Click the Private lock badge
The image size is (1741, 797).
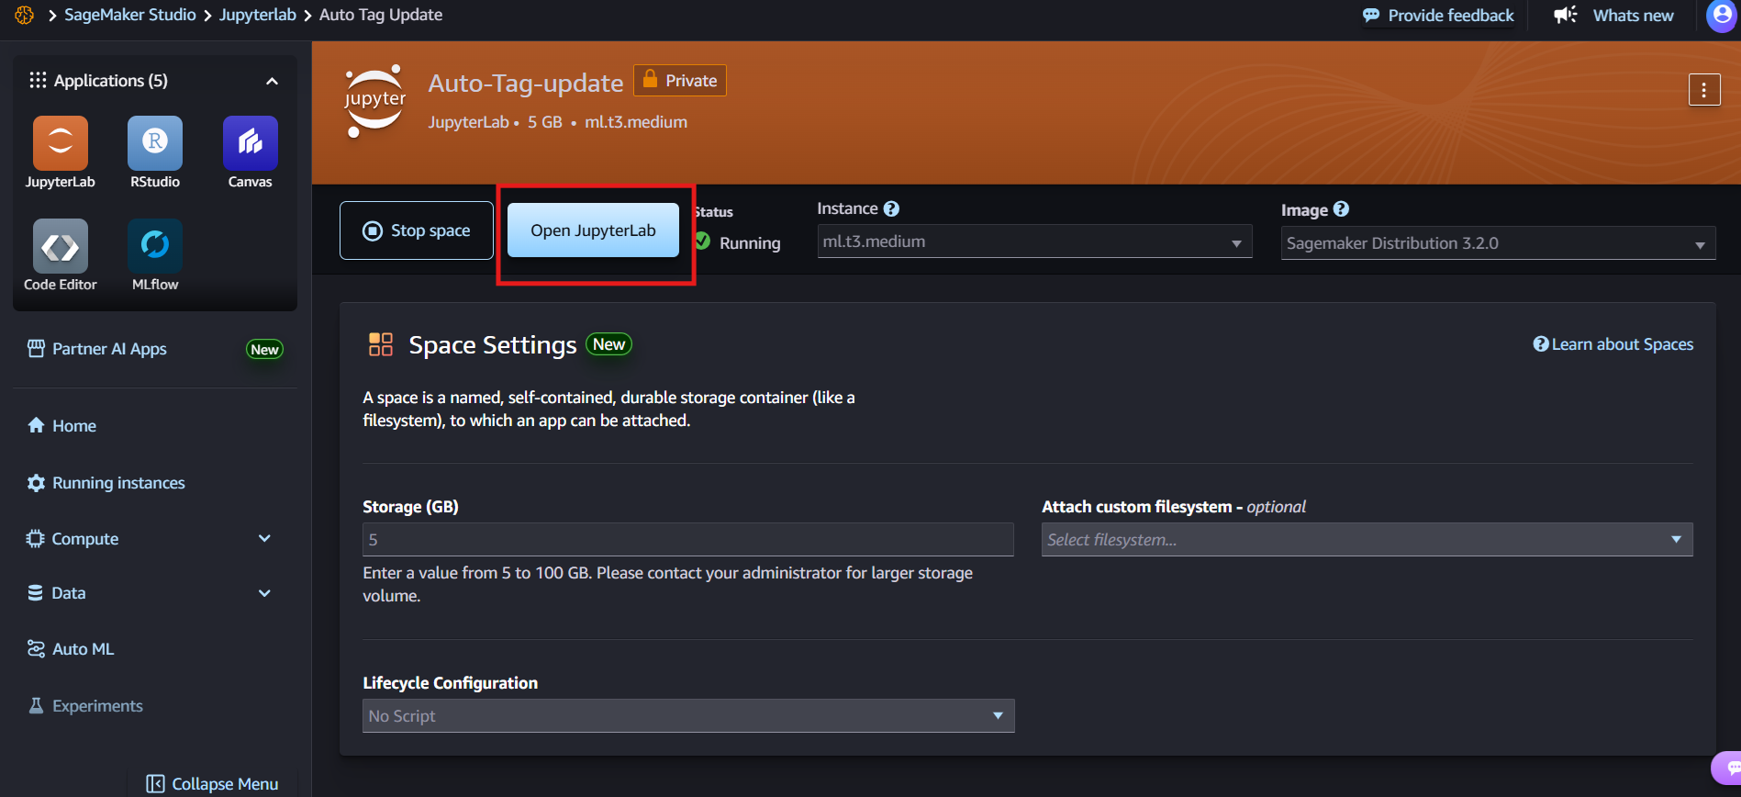pyautogui.click(x=680, y=81)
